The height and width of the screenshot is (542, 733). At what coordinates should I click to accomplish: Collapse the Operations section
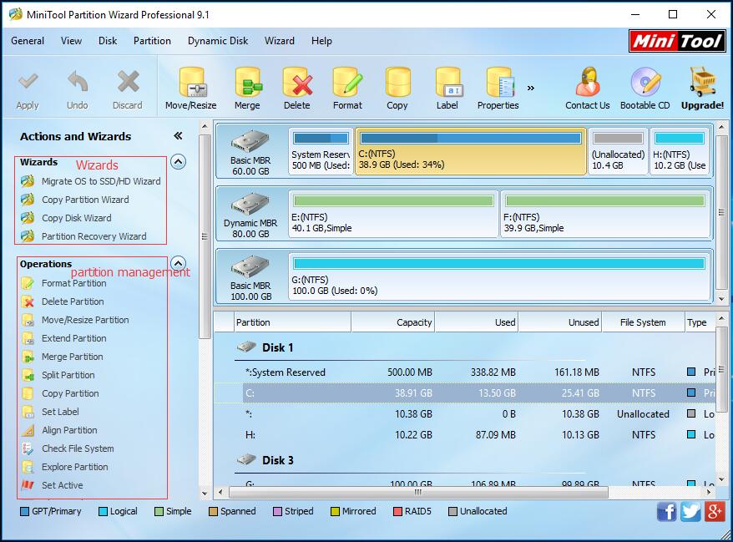[178, 264]
